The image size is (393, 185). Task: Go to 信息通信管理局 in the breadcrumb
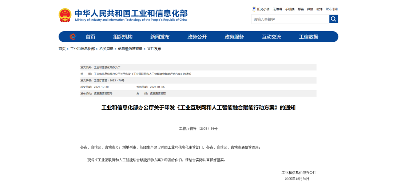click(130, 49)
